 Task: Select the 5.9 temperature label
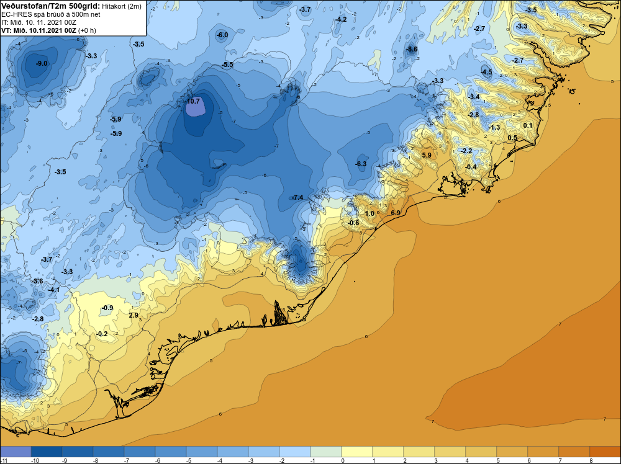[x=427, y=155]
